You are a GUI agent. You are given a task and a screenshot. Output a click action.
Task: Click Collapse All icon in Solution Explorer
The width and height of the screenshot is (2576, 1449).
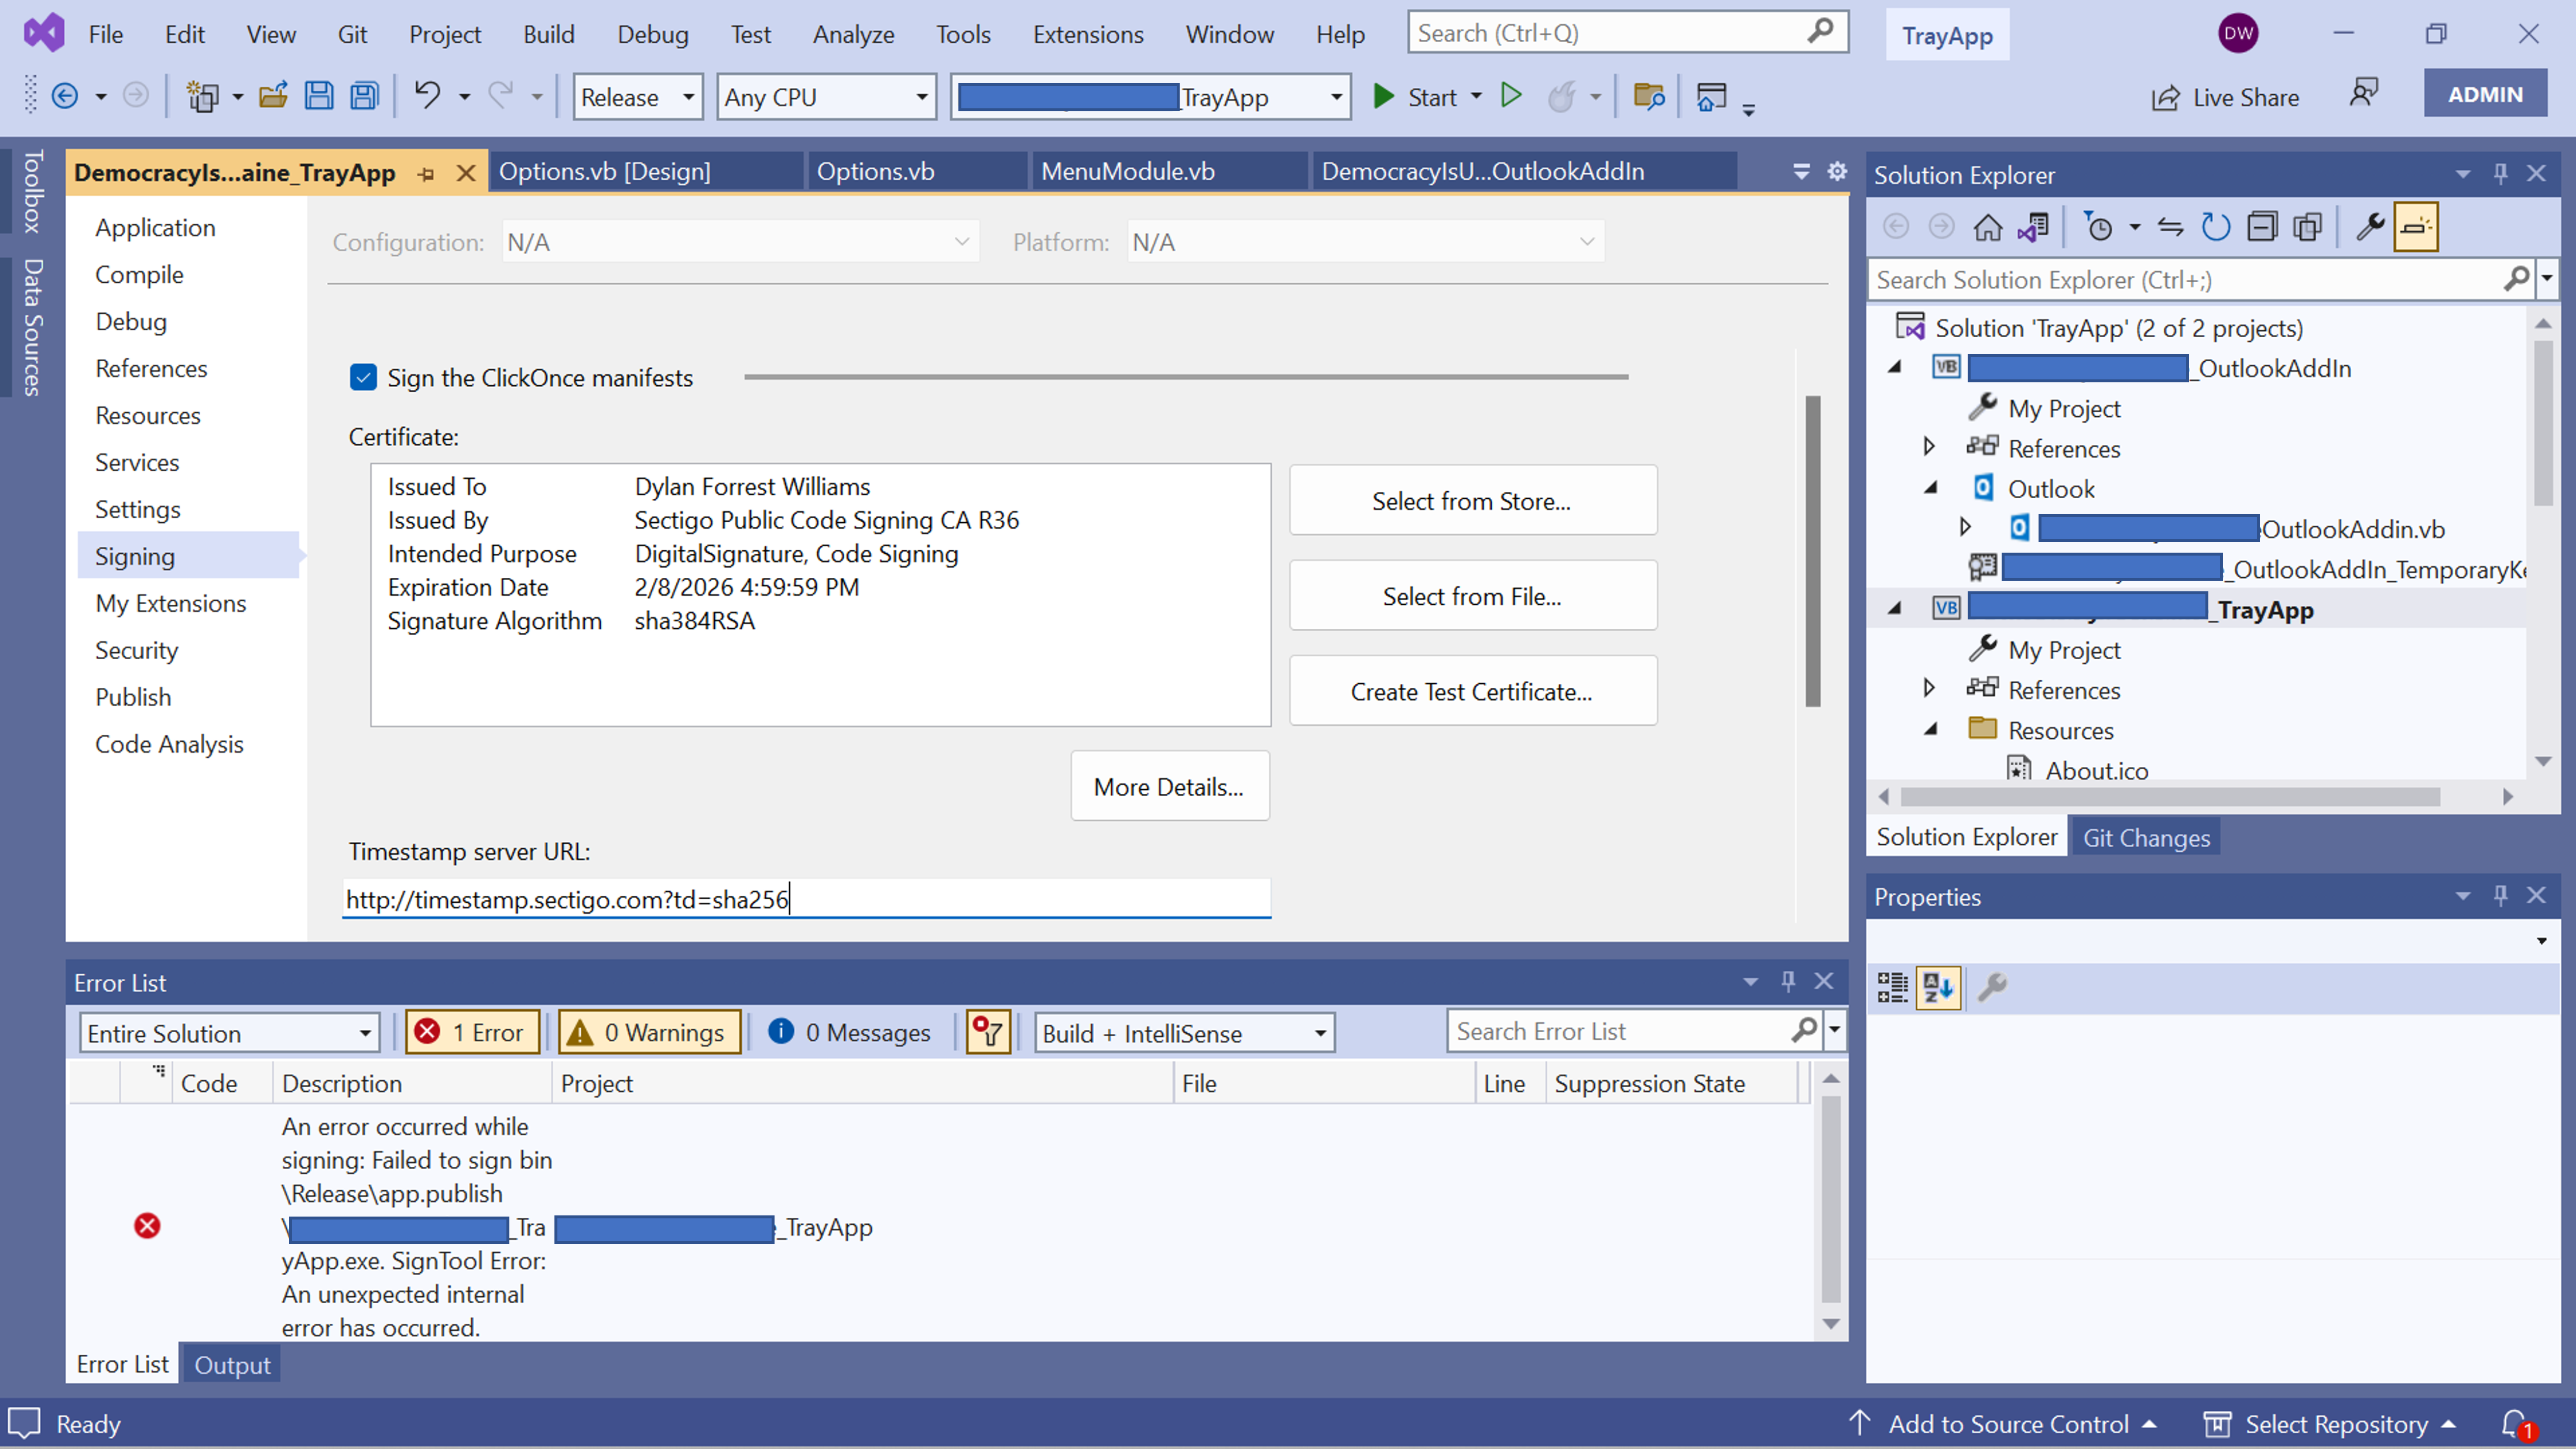2261,227
